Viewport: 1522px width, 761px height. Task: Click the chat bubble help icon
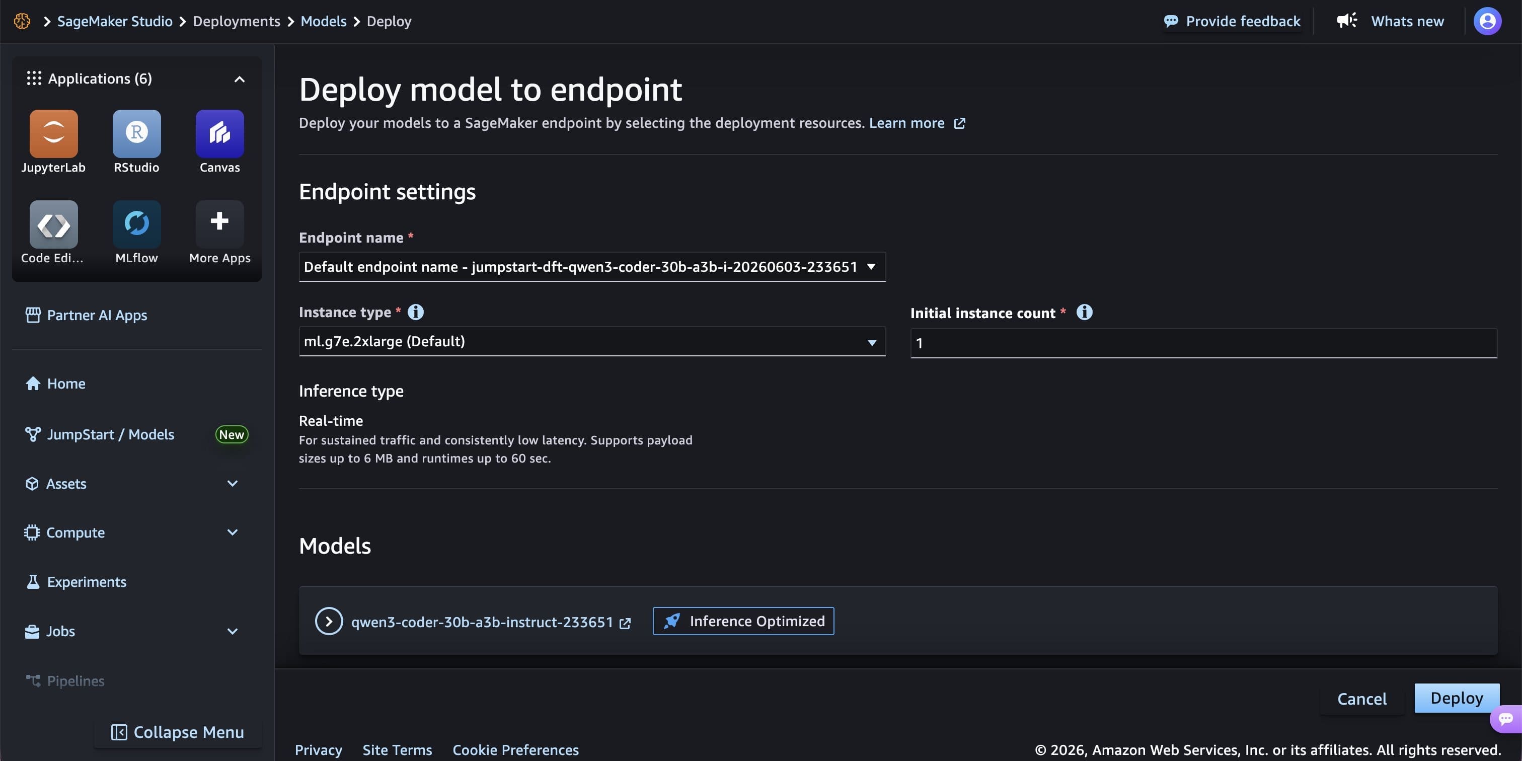(x=1505, y=718)
